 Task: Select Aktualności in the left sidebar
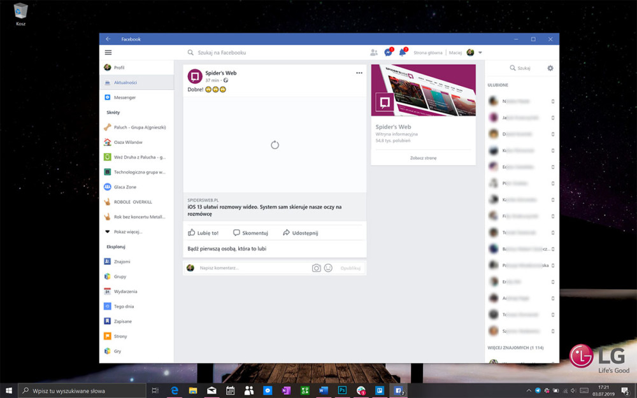coord(136,82)
